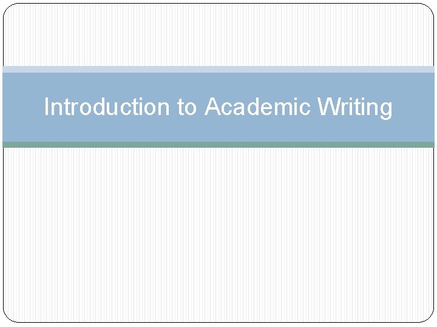The height and width of the screenshot is (327, 437).
Task: Click the word "to" in the title
Action: coord(187,108)
